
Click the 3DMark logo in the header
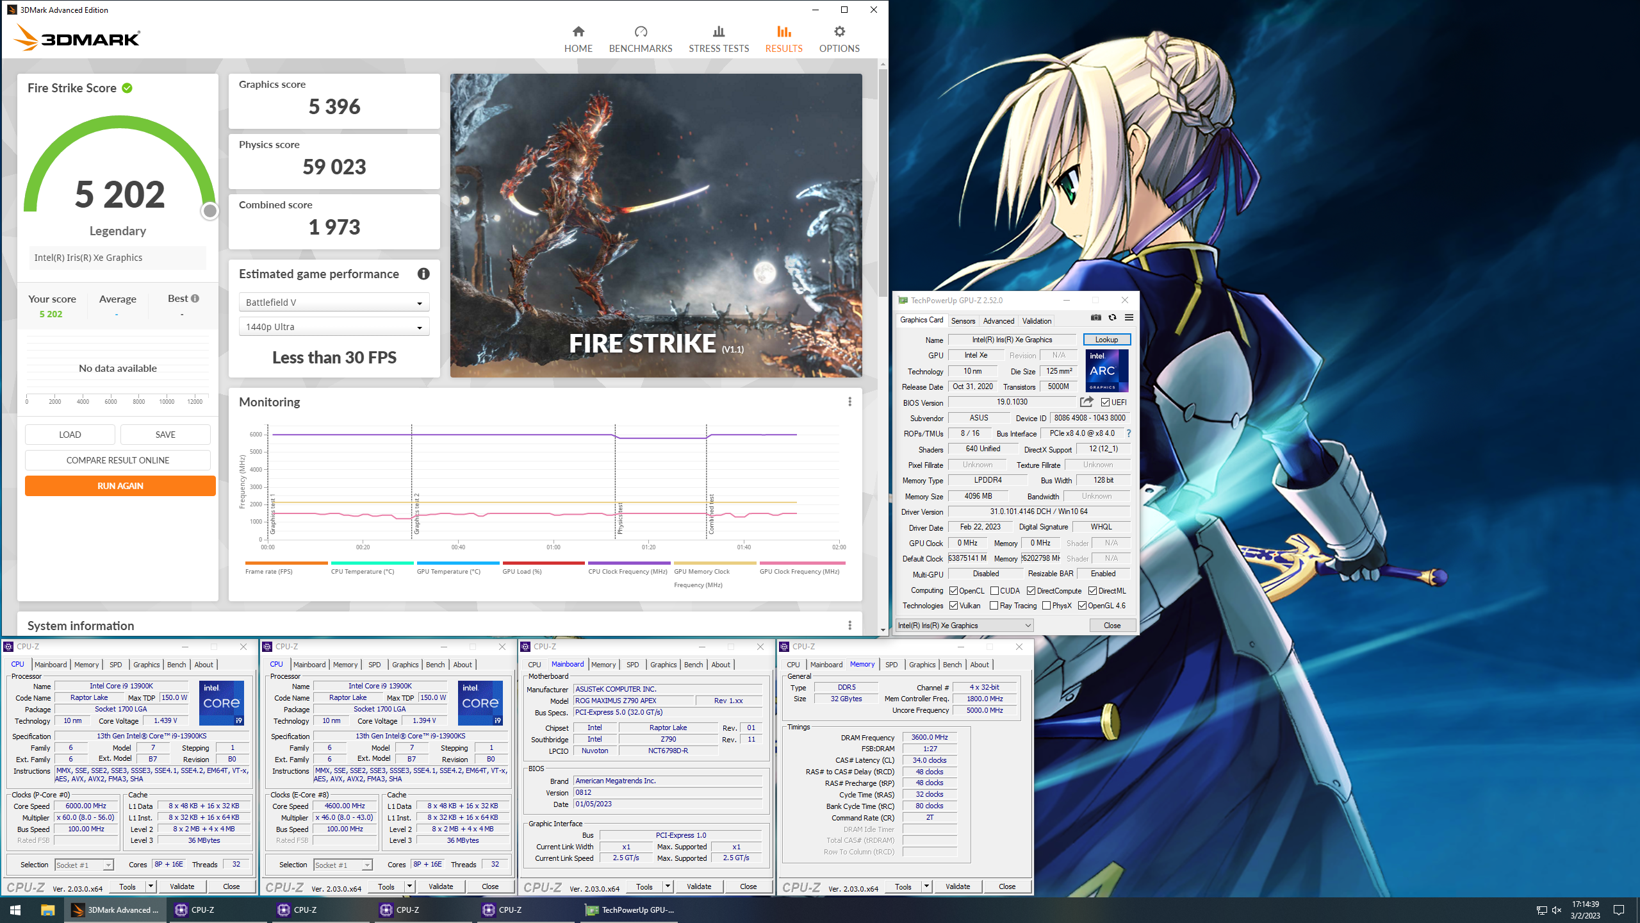tap(77, 37)
